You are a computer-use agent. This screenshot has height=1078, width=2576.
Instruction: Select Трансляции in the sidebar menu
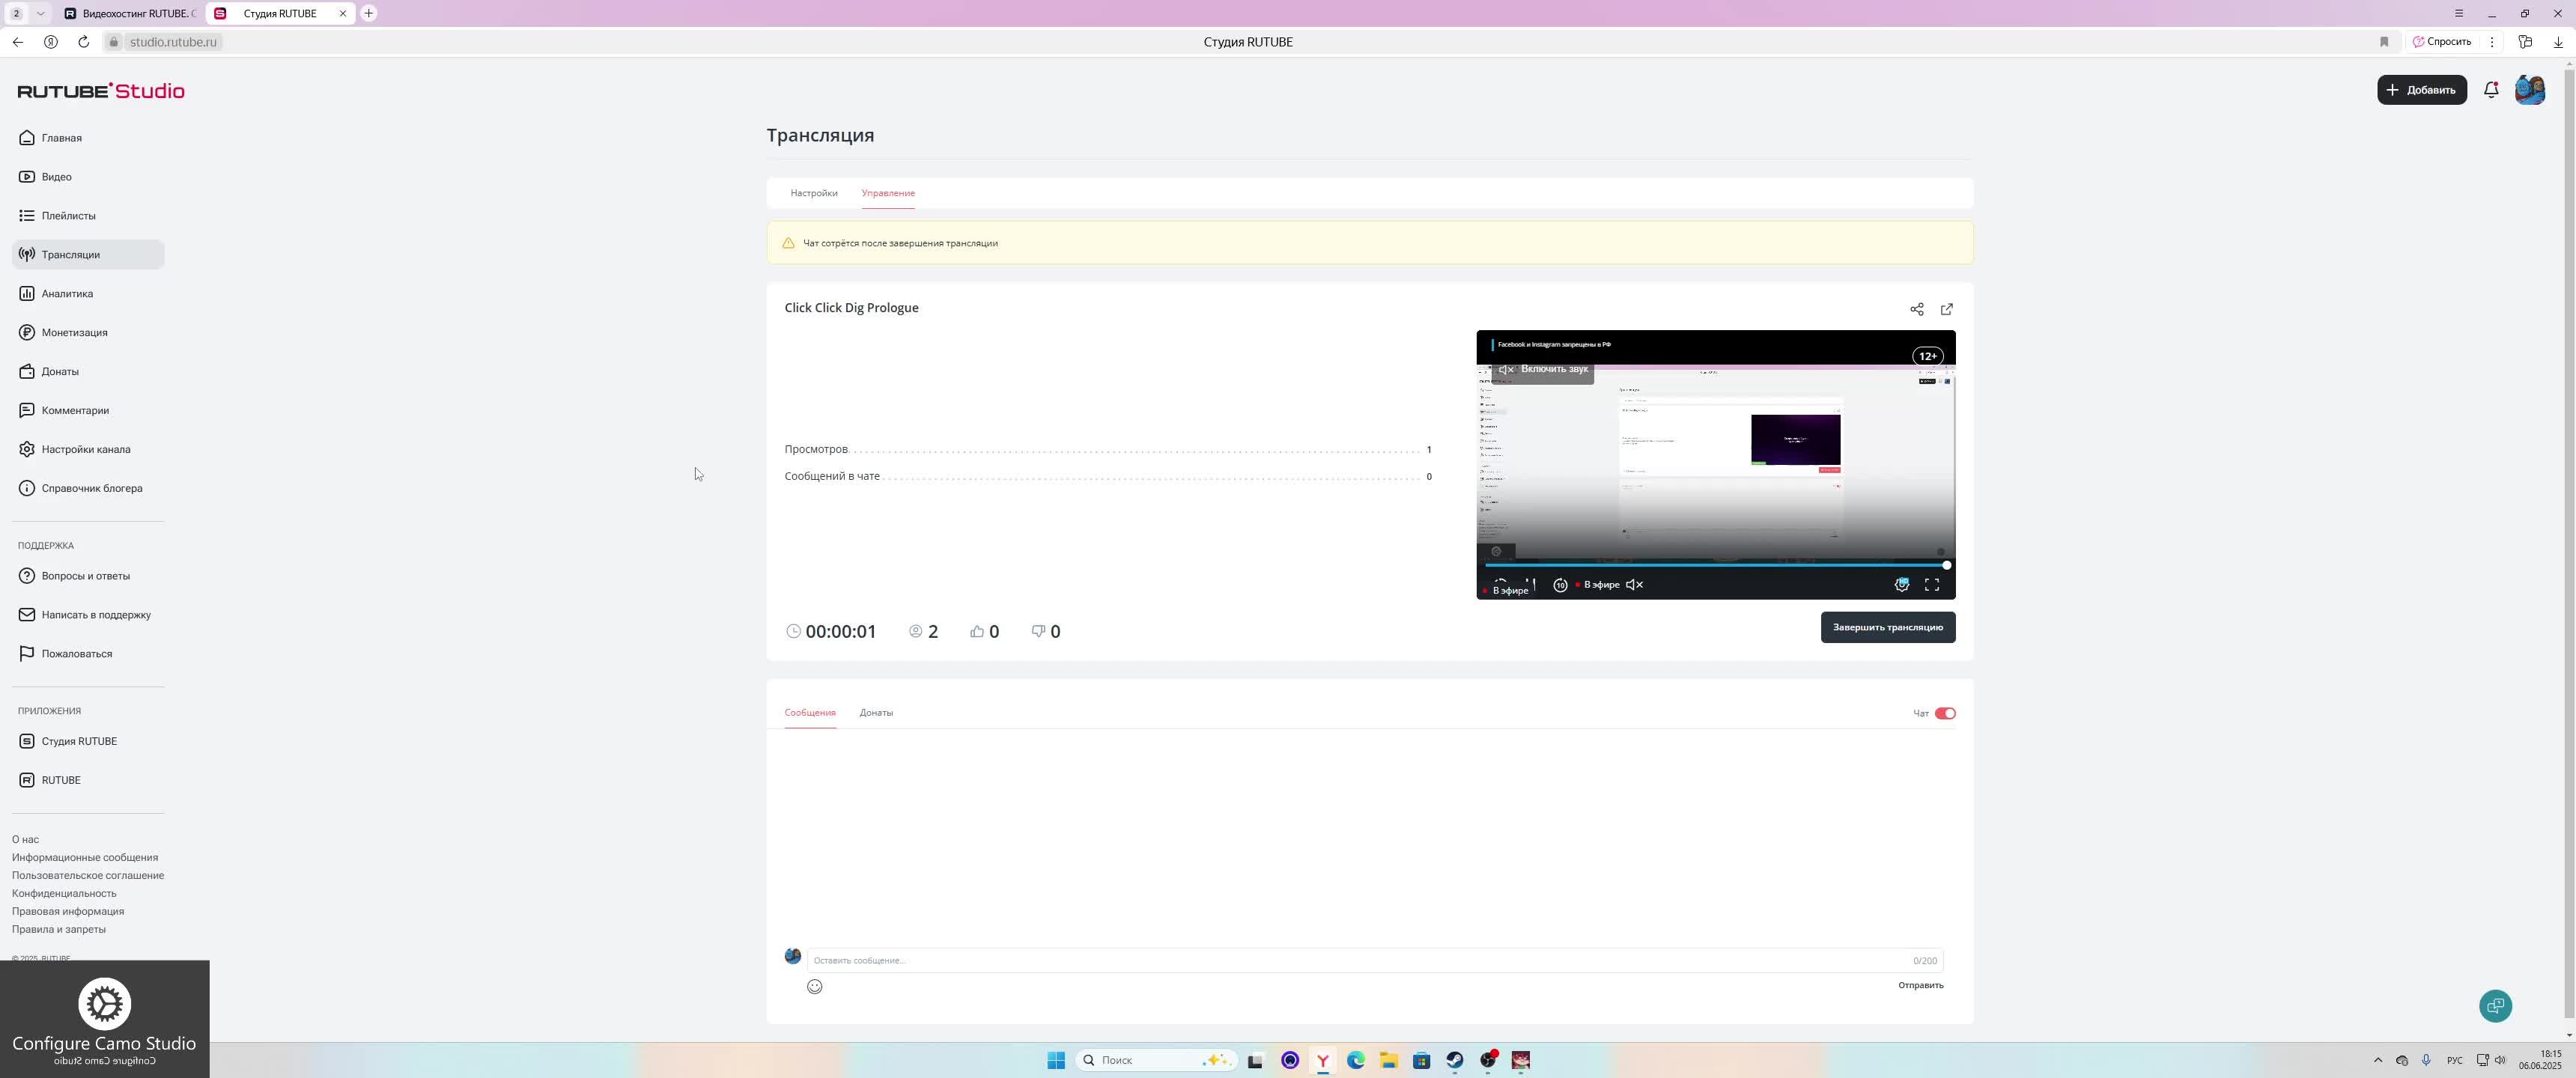88,255
